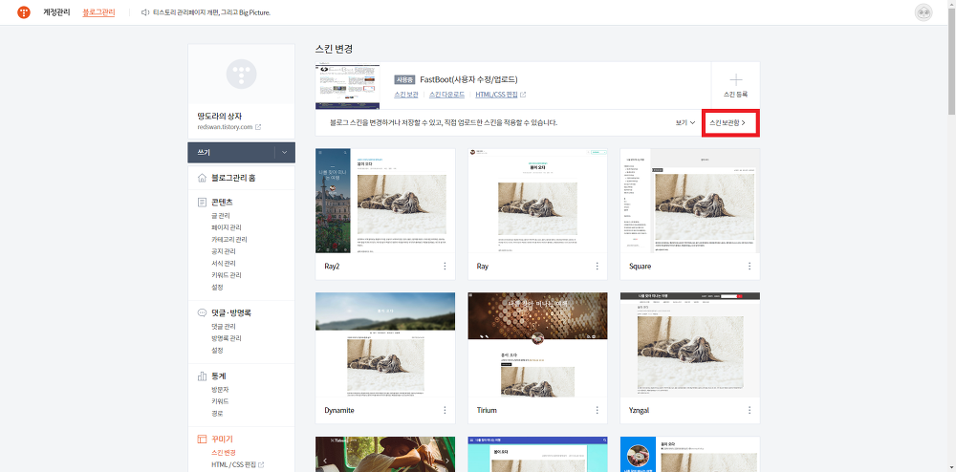Open 글 관리 menu item
Screen dimensions: 956x472
point(221,216)
